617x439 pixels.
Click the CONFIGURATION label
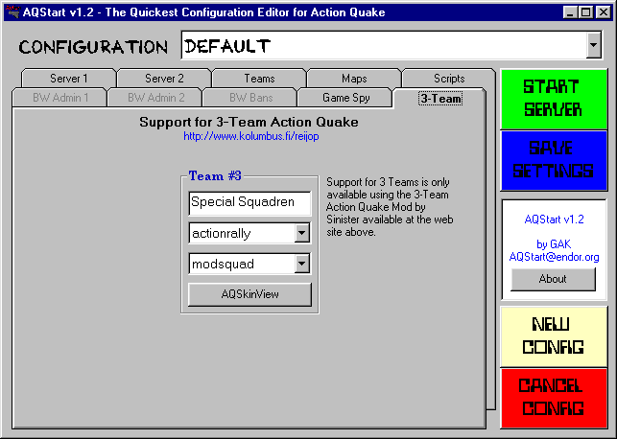(93, 47)
